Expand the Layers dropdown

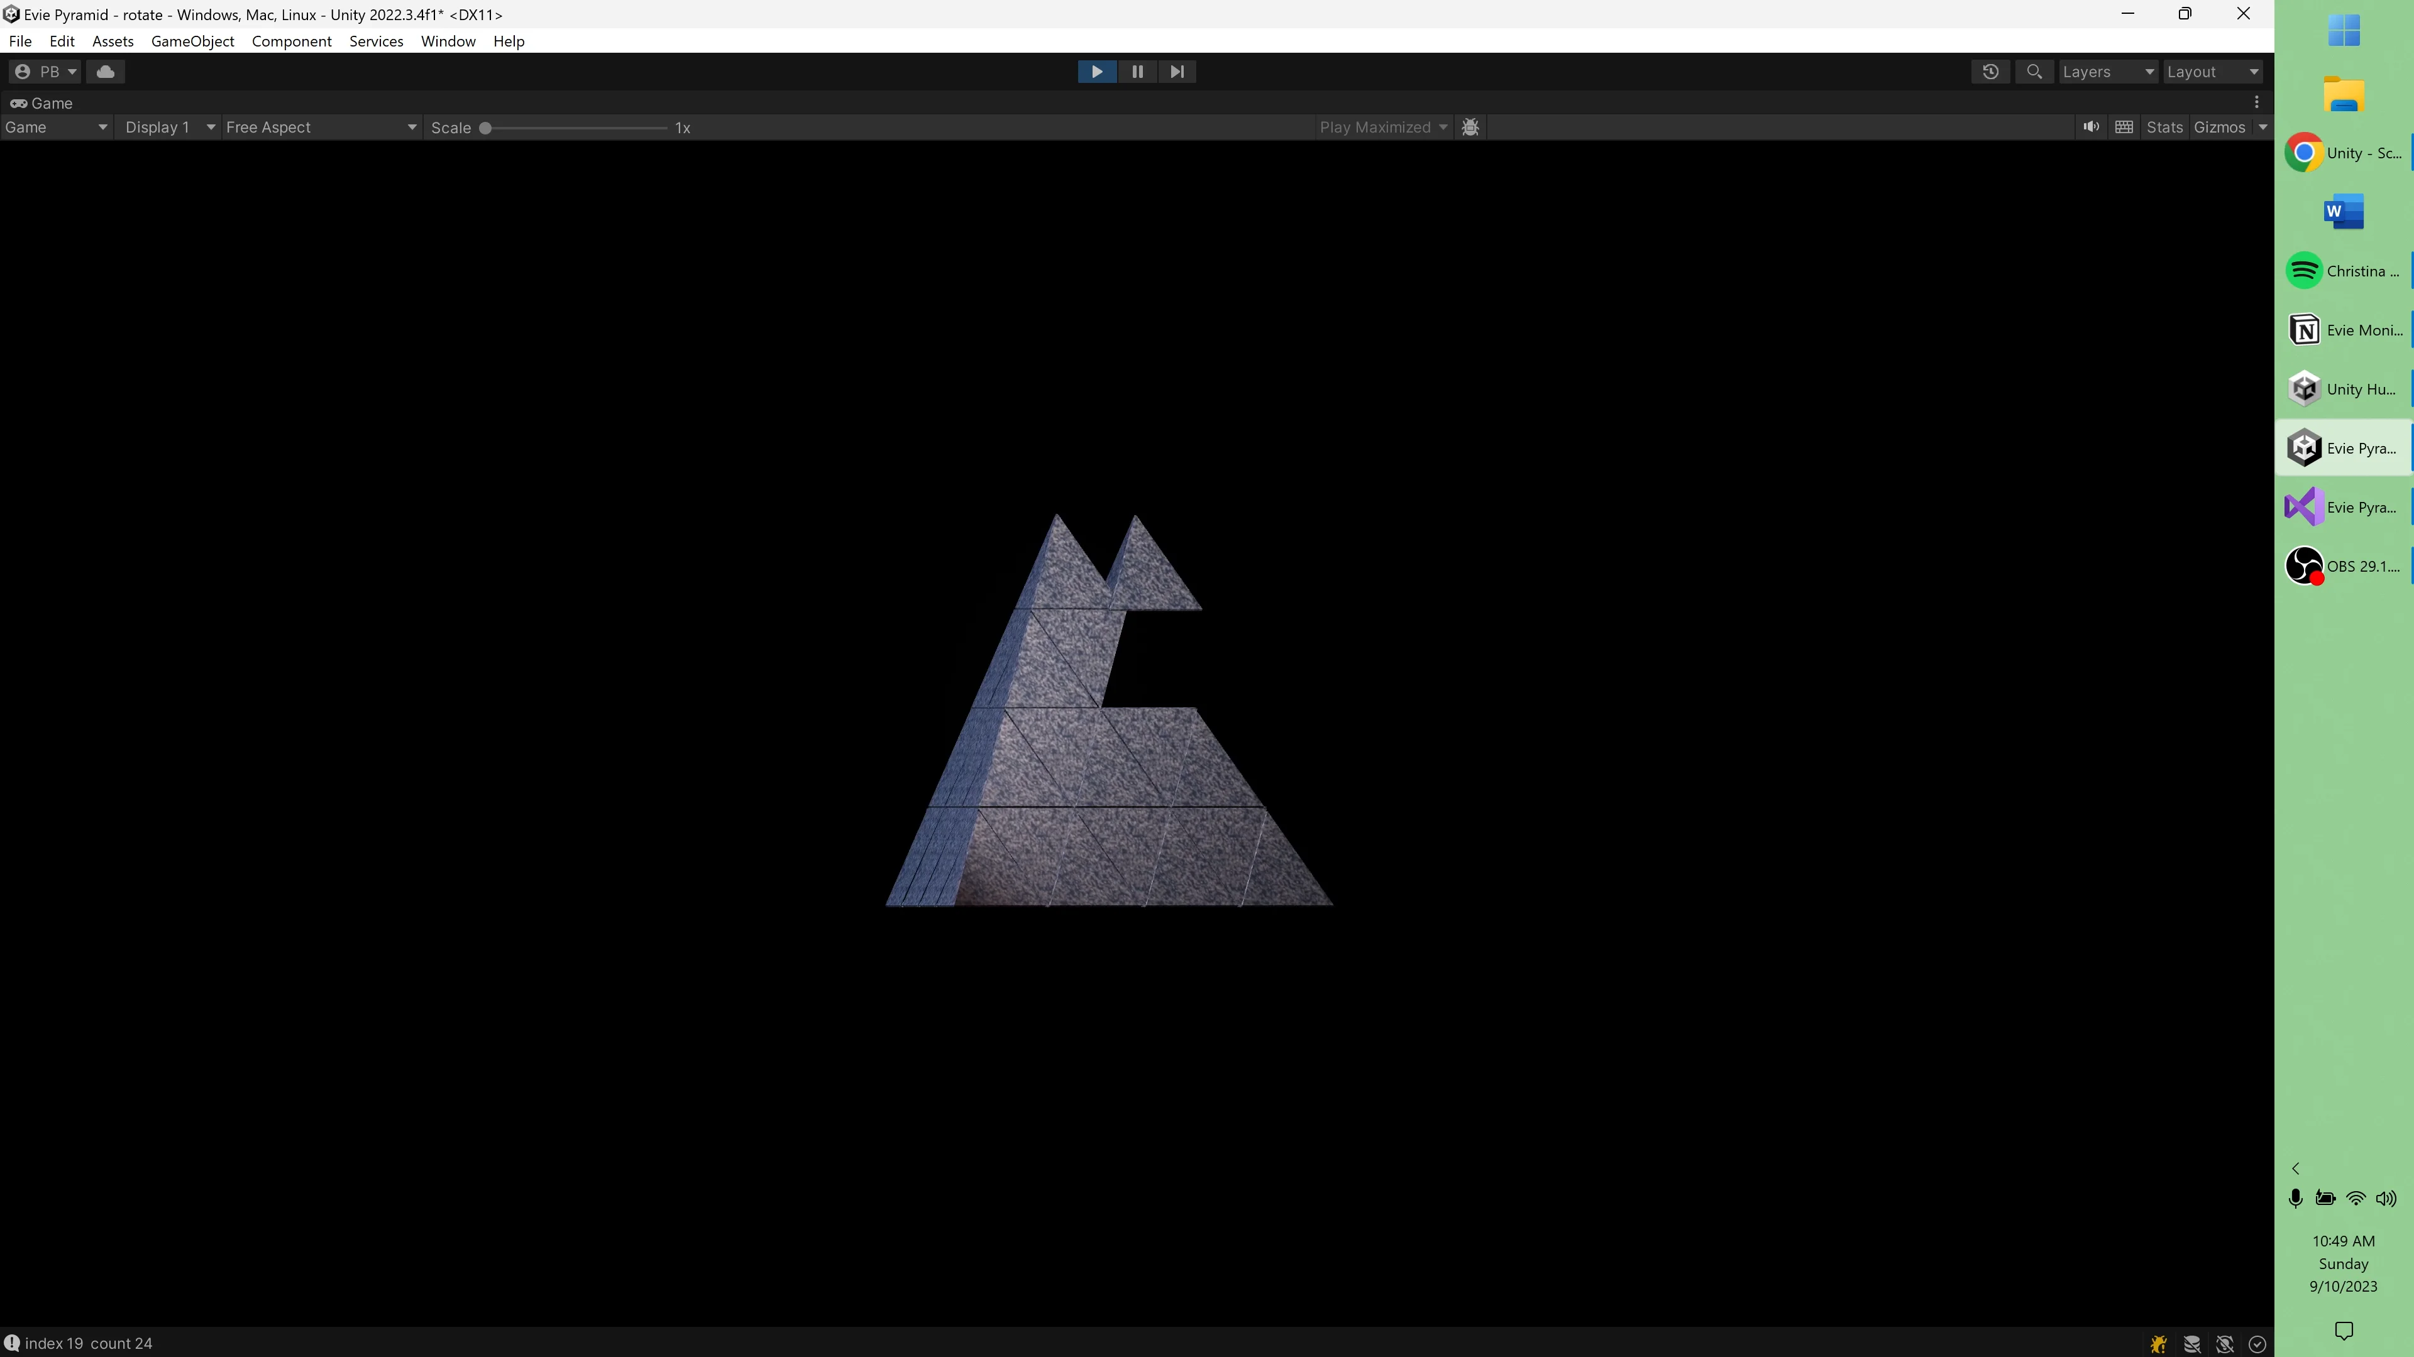click(x=2108, y=71)
